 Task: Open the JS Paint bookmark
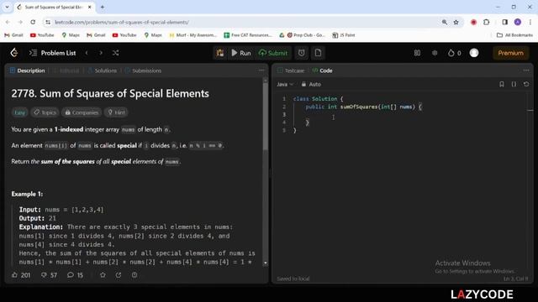tap(344, 35)
